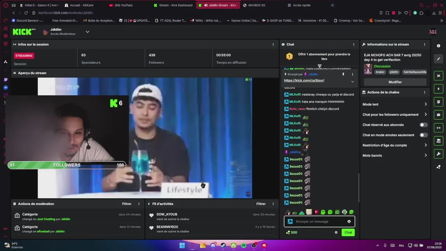Open the info icon in right sidebar

[438, 46]
